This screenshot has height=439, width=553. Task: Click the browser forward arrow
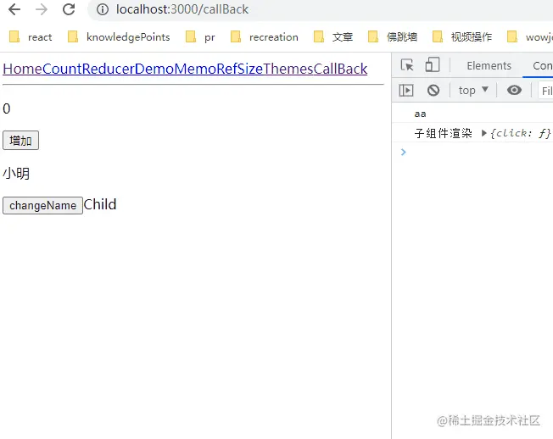click(x=42, y=9)
